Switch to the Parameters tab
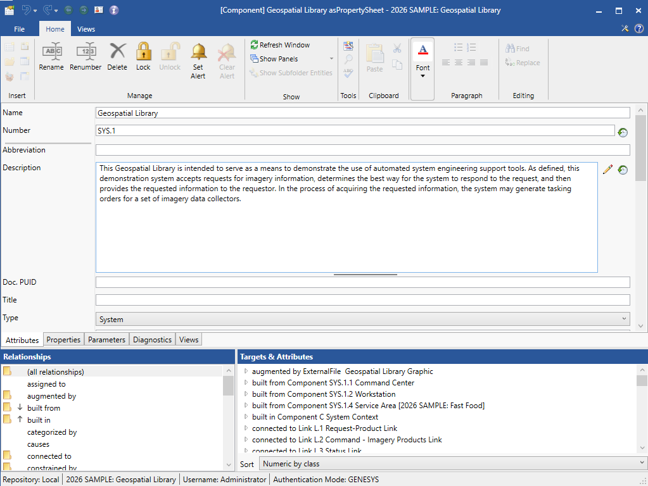This screenshot has width=648, height=486. coord(106,340)
